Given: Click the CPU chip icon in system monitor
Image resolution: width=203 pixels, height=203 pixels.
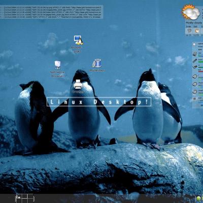Looking at the screenshot, I should tap(195, 54).
